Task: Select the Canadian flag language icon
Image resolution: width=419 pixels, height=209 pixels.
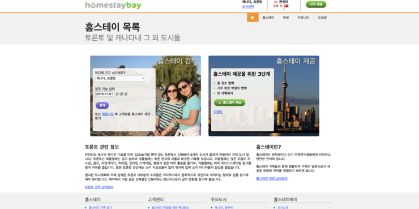Action: coord(276,6)
